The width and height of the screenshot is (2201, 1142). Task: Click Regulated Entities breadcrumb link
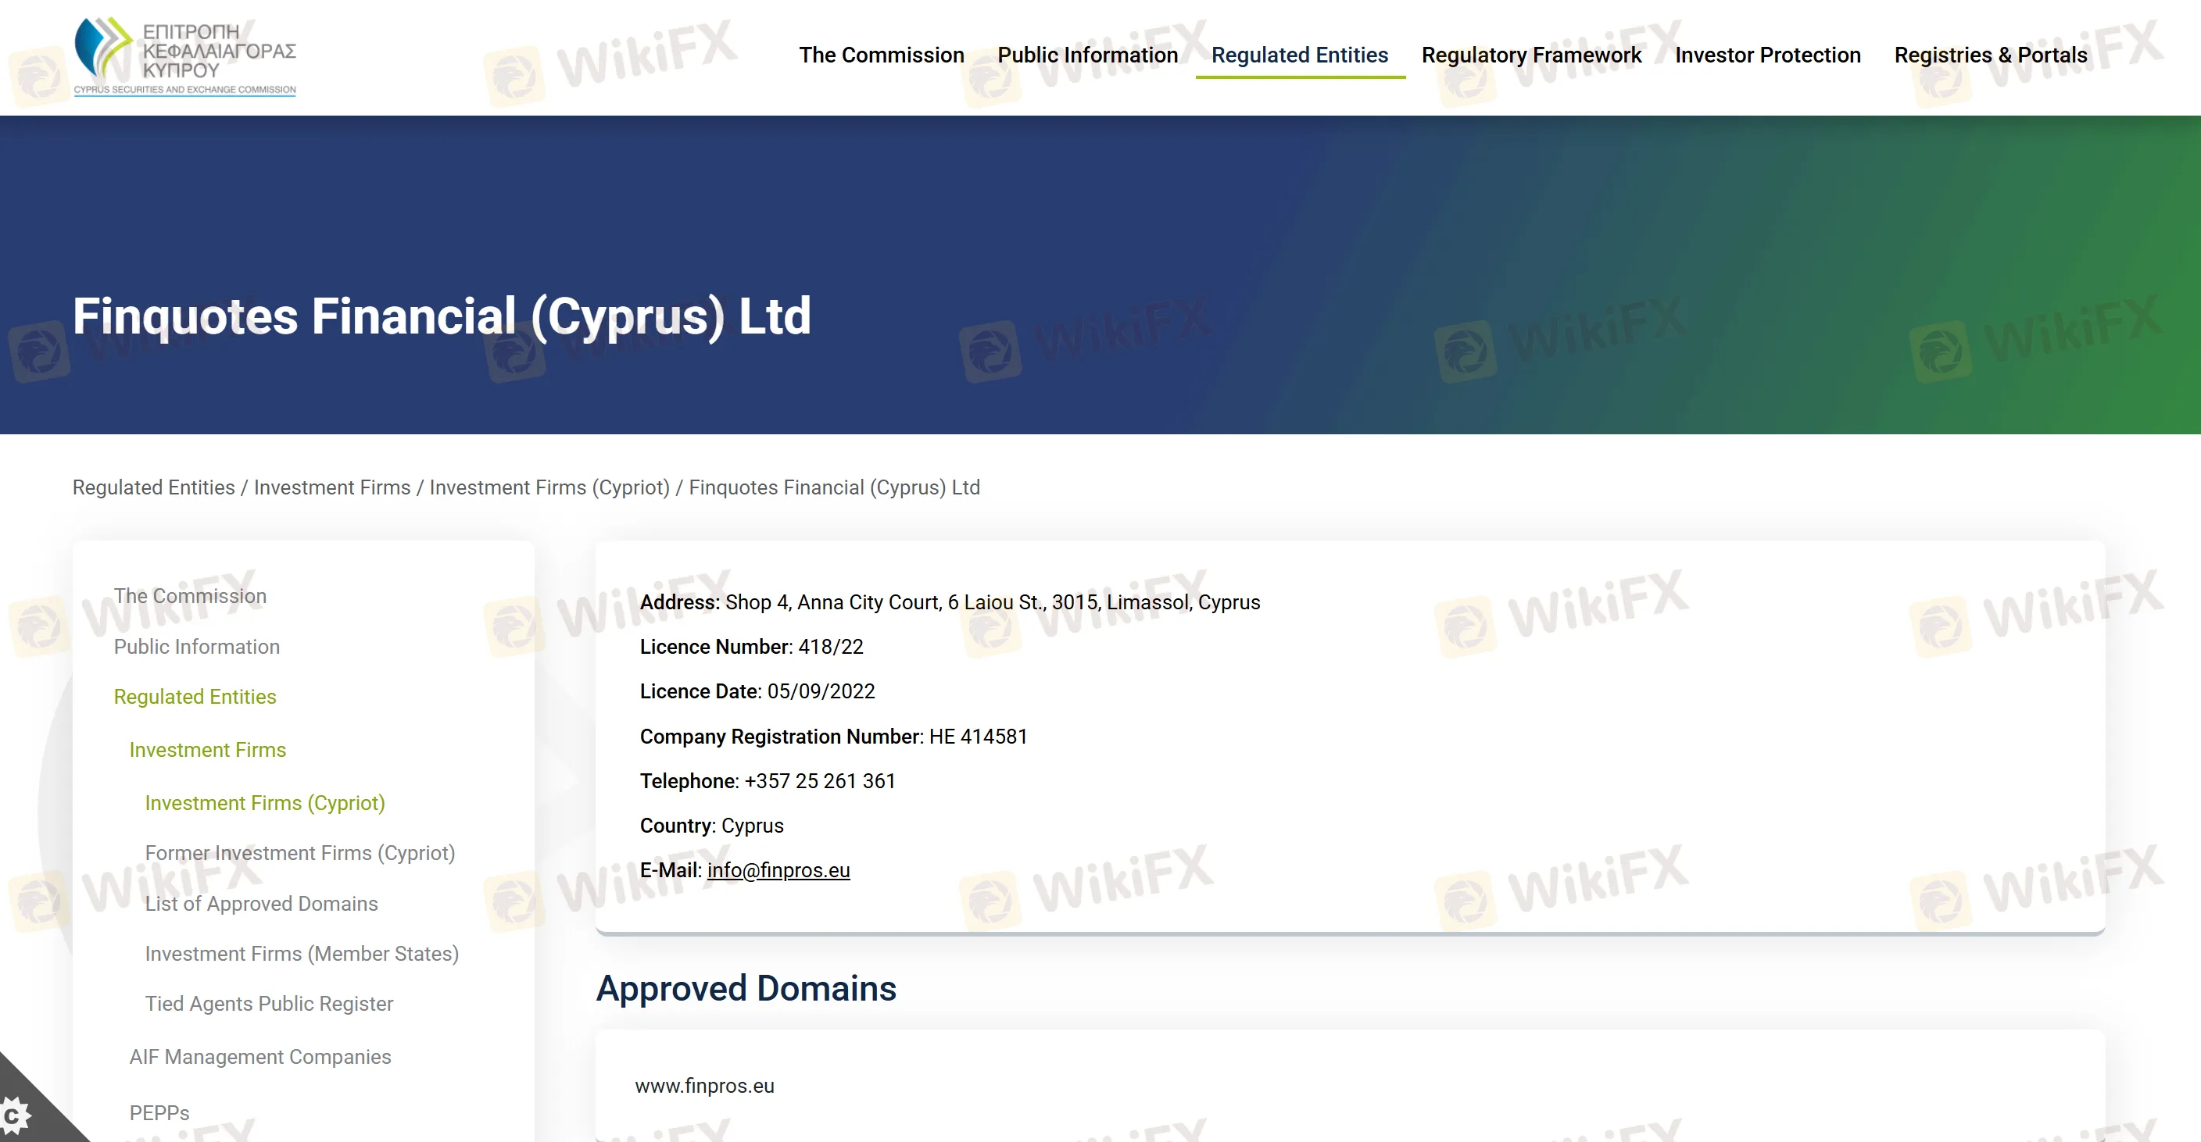153,487
